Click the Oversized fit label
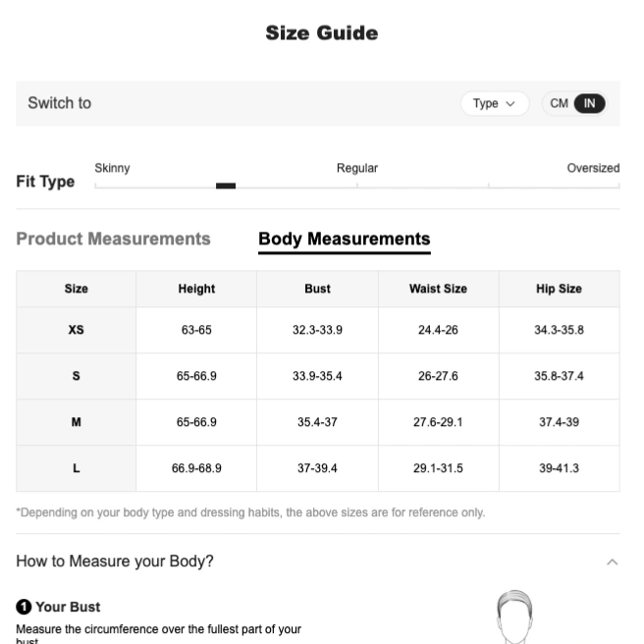 (593, 168)
